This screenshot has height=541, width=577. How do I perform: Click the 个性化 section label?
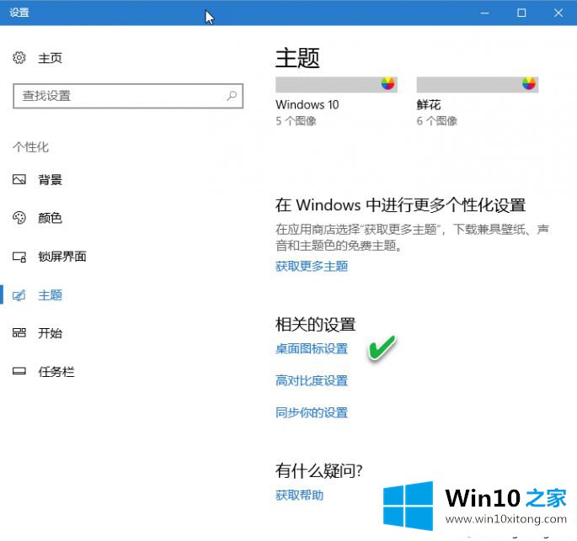(30, 147)
